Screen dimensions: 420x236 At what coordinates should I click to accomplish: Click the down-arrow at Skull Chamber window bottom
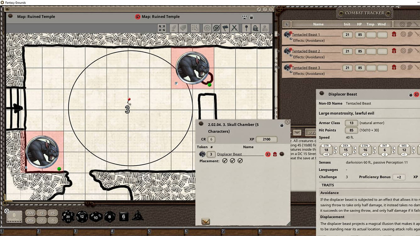pos(205,222)
